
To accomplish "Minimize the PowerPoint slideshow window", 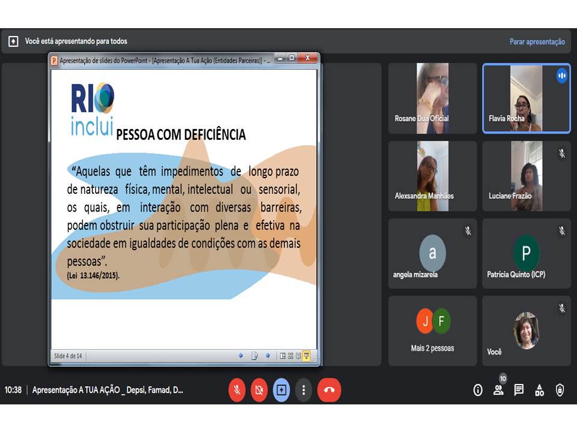I will [280, 58].
